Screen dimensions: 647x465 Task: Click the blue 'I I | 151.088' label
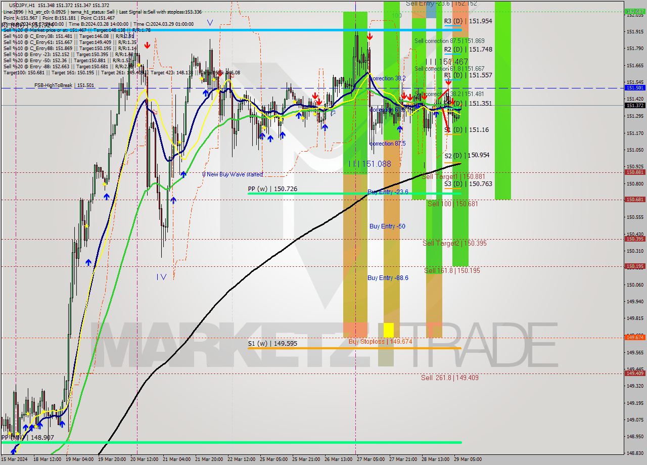(369, 164)
